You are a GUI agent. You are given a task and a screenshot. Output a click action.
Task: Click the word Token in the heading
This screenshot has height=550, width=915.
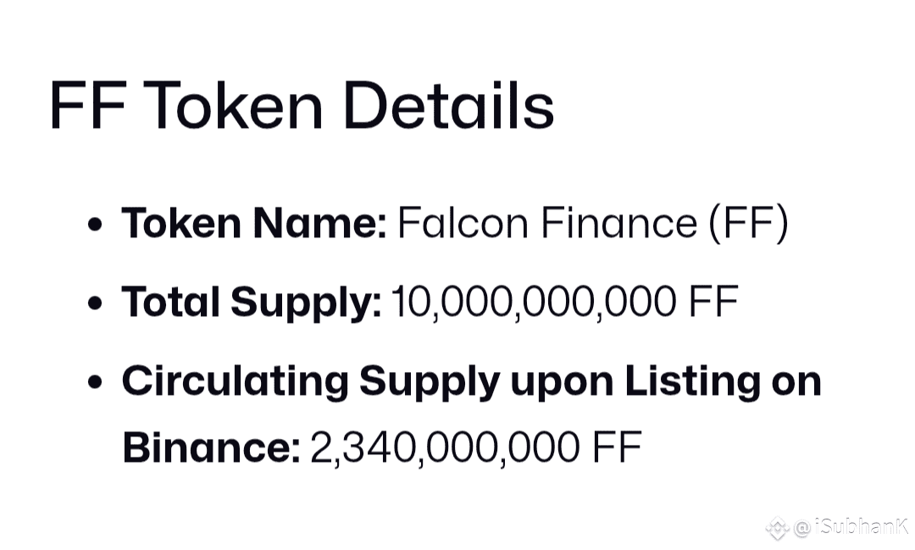231,105
